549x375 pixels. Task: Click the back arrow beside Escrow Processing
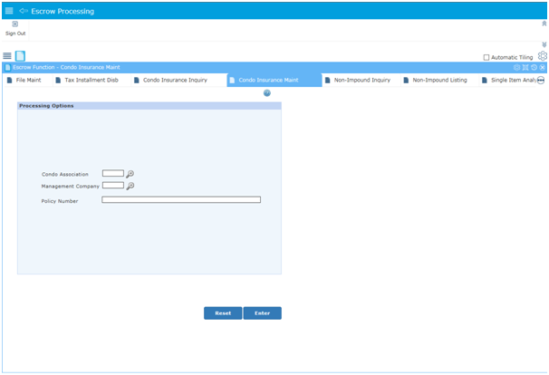[24, 11]
